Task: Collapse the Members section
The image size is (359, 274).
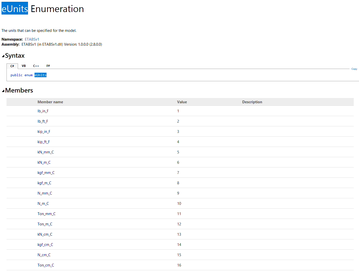Action: 3,91
